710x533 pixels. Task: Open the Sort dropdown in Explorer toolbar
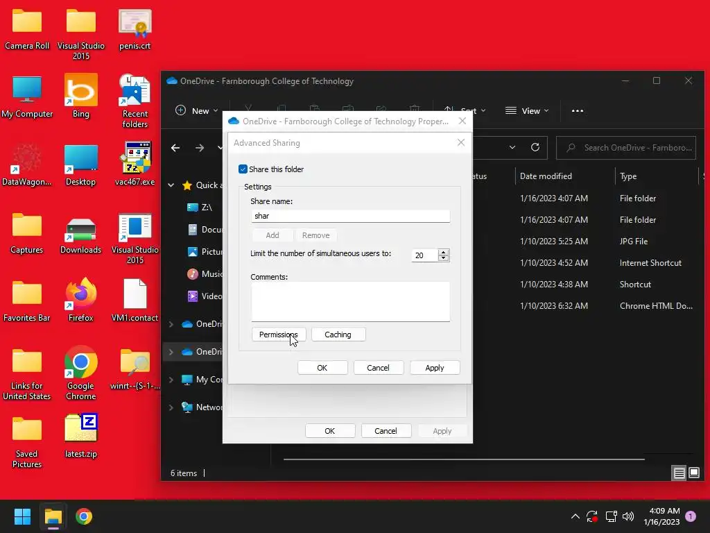pos(465,110)
